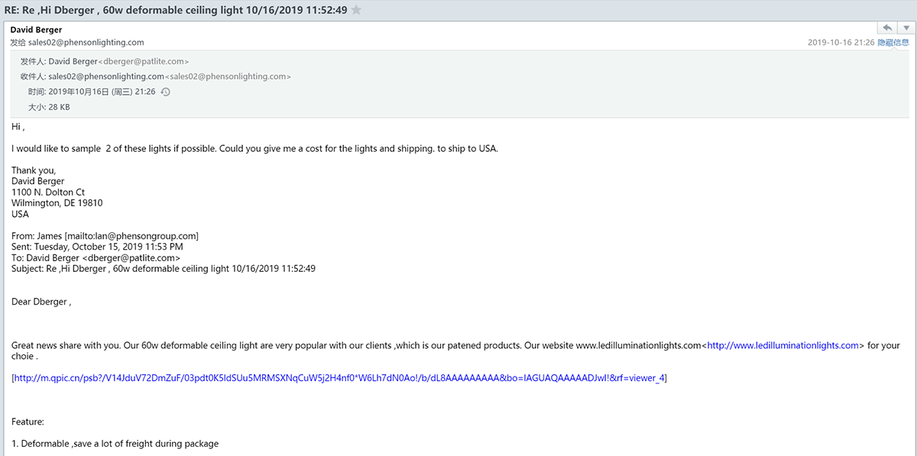Viewport: 917px width, 456px height.
Task: Click the clock icon beside the time
Action: (165, 92)
